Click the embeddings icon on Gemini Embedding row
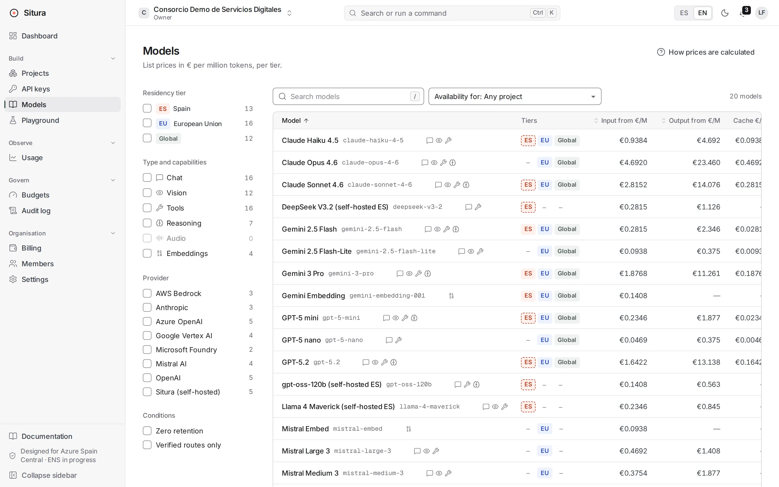This screenshot has width=779, height=487. coord(451,296)
